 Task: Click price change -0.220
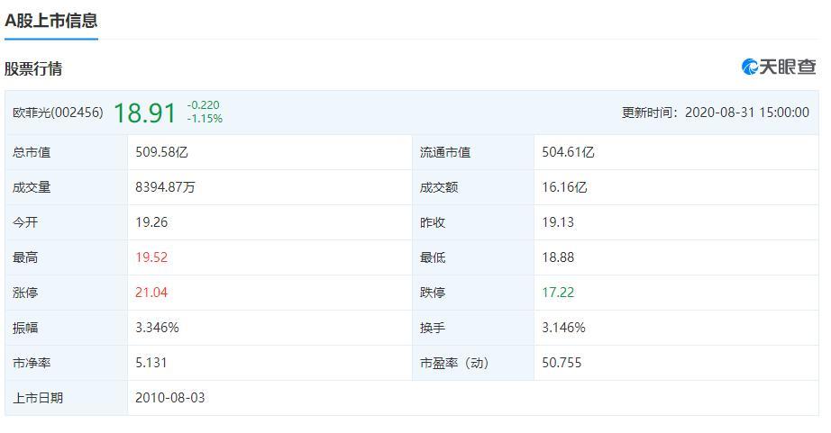pos(203,104)
